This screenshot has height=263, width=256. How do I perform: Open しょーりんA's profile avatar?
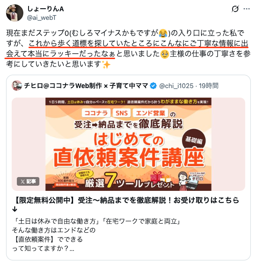(15, 13)
